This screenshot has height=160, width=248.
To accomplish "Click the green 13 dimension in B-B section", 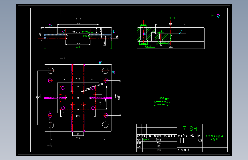I will point(160,31).
